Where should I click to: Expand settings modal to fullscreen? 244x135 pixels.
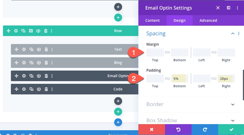[x=218, y=8]
